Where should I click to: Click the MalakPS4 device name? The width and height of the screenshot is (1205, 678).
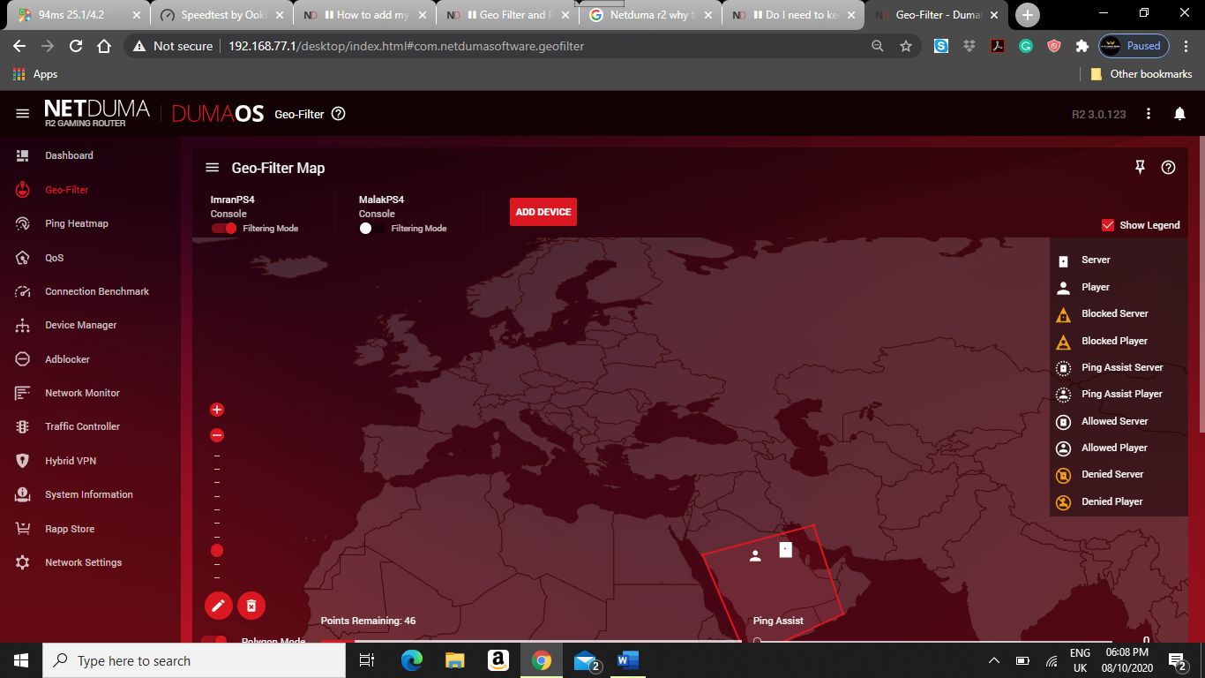tap(381, 200)
